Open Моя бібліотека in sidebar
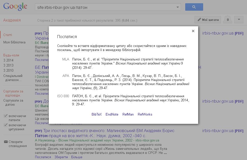The width and height of the screenshot is (247, 160). pyautogui.click(x=14, y=42)
